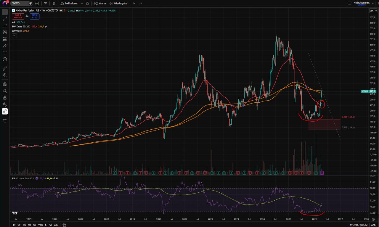Toggle magnet mode in the left toolbar
Image resolution: width=379 pixels, height=227 pixels.
pyautogui.click(x=5, y=84)
